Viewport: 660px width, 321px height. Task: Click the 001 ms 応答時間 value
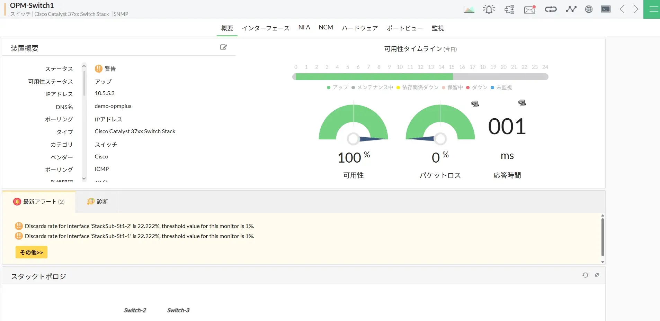coord(507,127)
